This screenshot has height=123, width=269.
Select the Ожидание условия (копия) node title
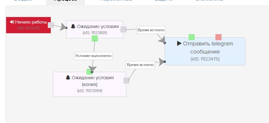click(93, 81)
